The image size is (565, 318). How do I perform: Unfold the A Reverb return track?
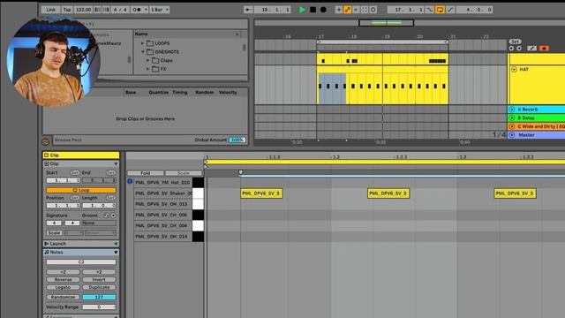click(512, 110)
